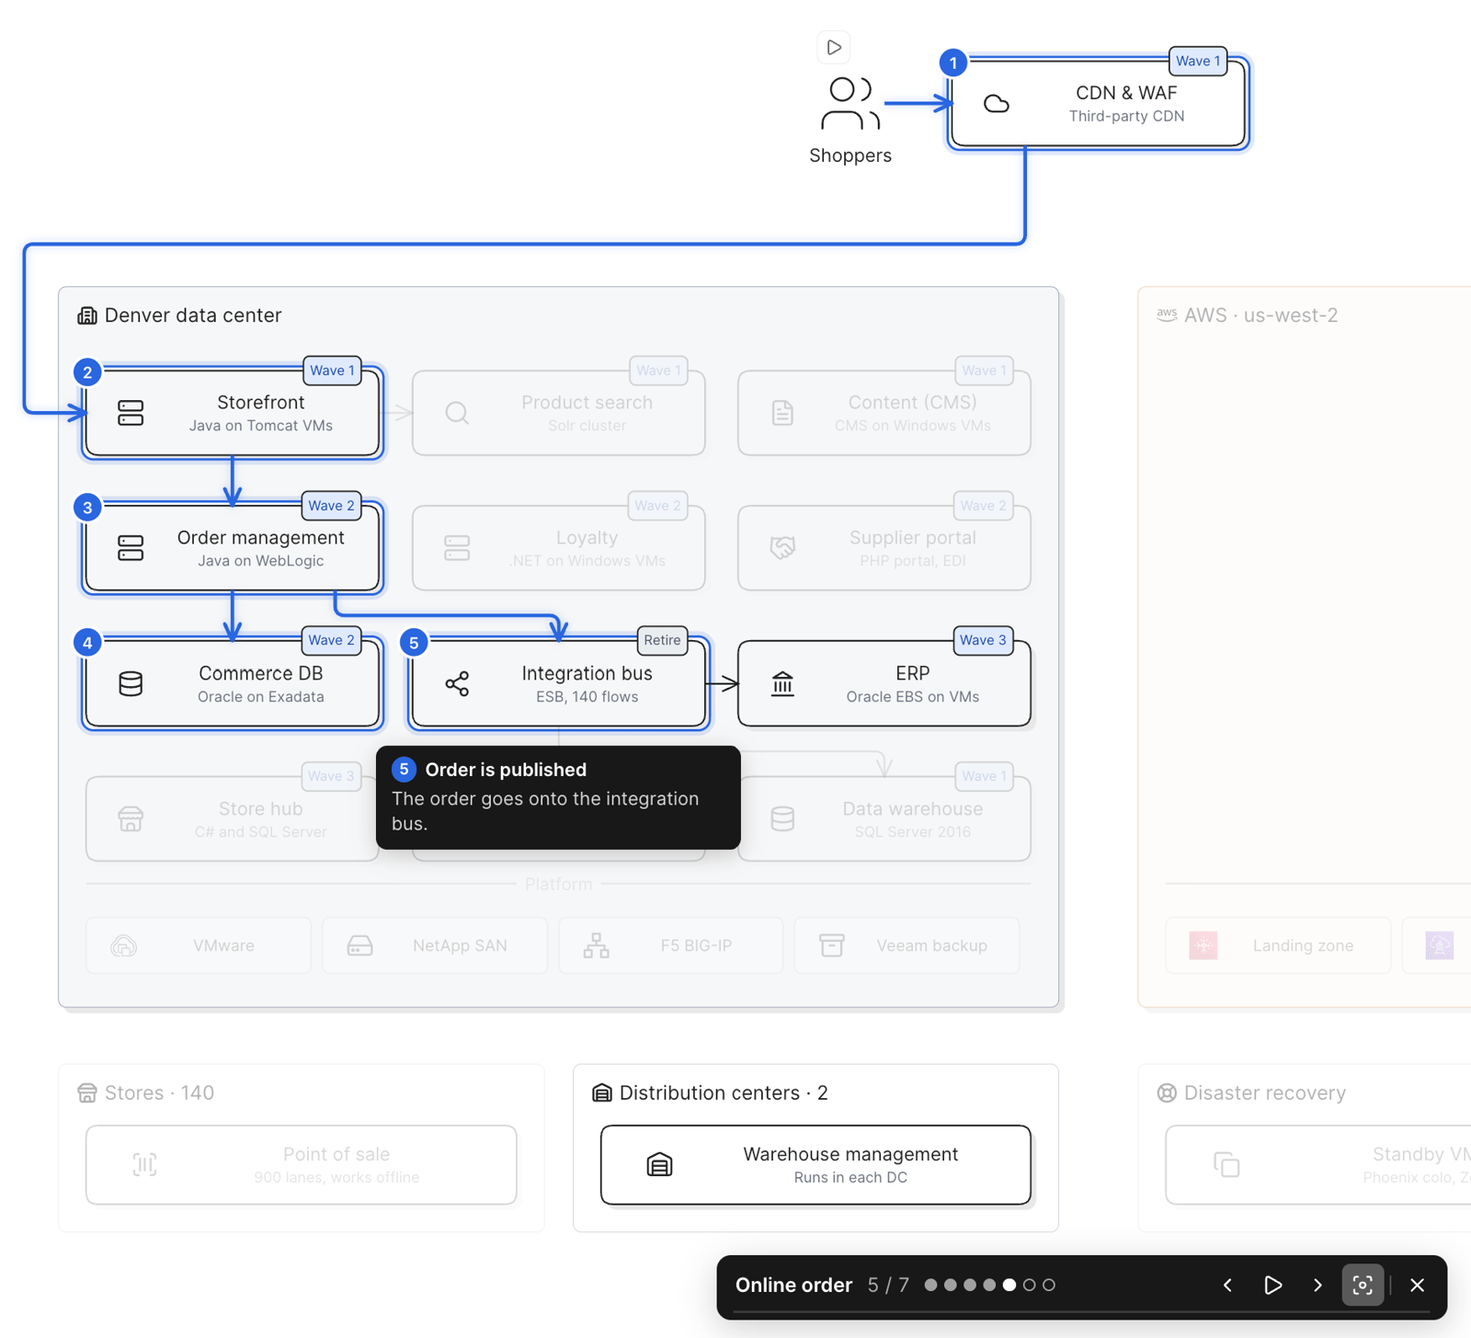Image resolution: width=1471 pixels, height=1338 pixels.
Task: Play the Online order tour
Action: pos(1273,1285)
